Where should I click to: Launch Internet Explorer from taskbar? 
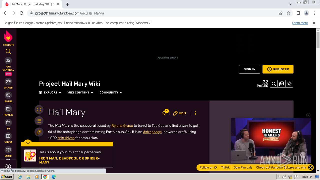(x=20, y=177)
